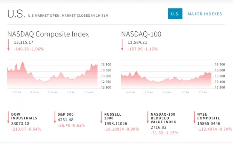
Task: Click the Russell 2000 red arrow icon
Action: point(102,117)
